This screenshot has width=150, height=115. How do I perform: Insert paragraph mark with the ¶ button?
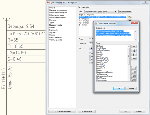click(134, 55)
